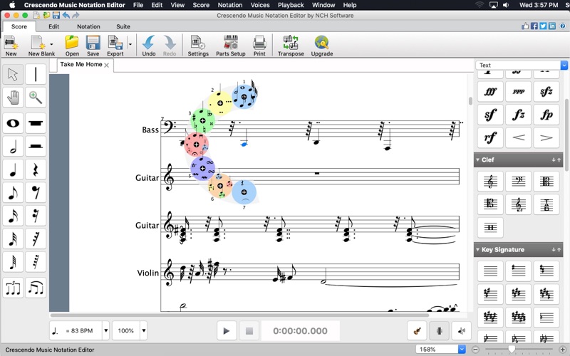Close the Take Me Home tab

106,65
